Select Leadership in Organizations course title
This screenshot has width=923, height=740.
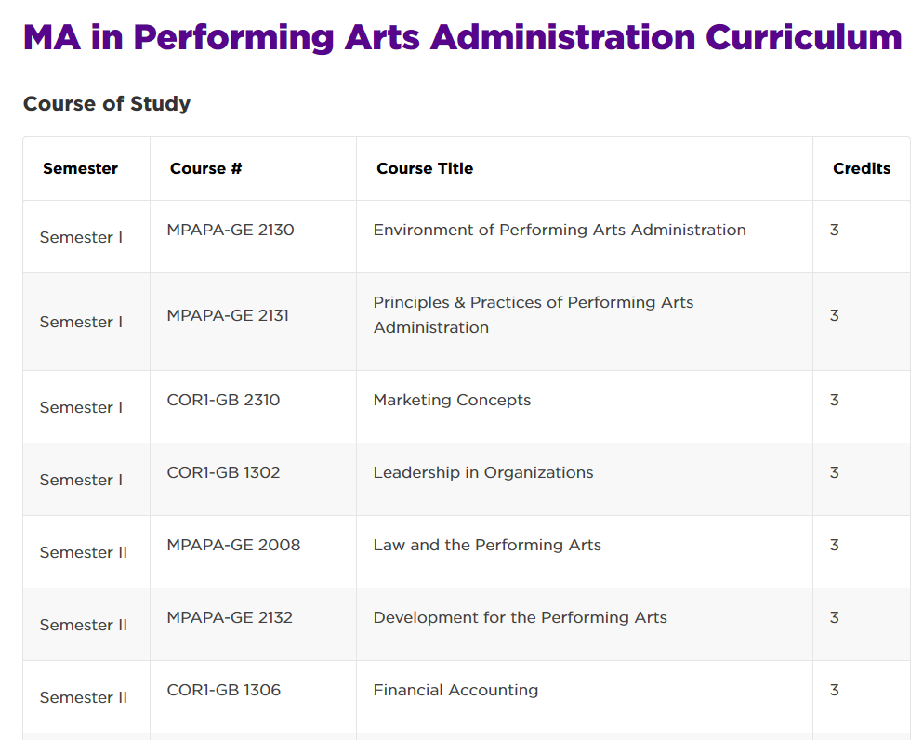coord(482,472)
